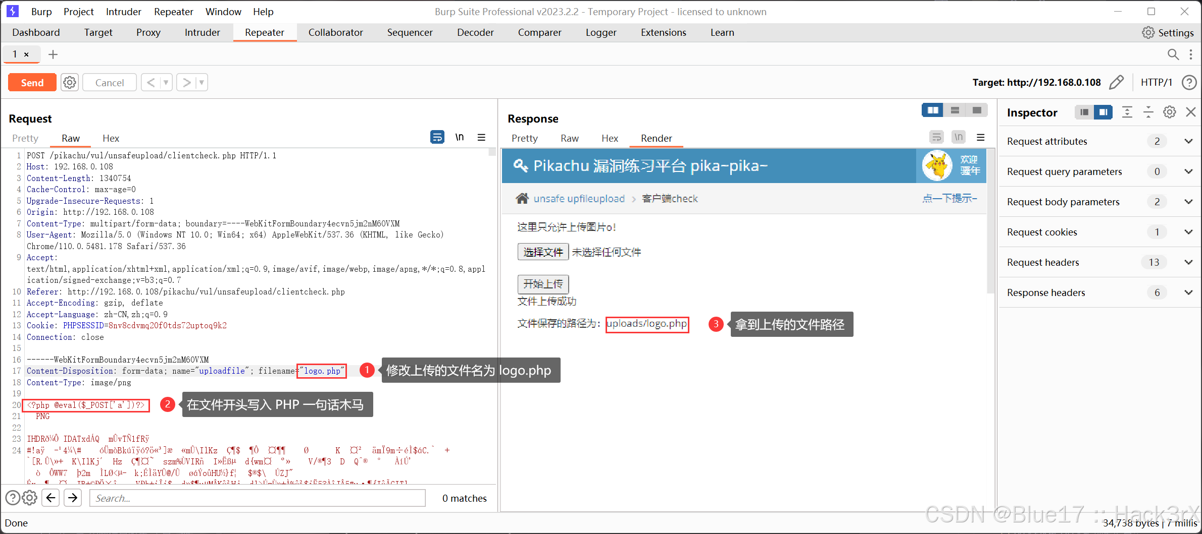The image size is (1202, 534).
Task: Open Repeater tab options kebab menu
Action: click(1191, 54)
